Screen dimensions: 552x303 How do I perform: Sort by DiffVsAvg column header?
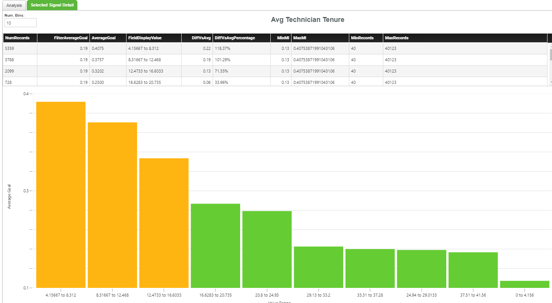click(x=197, y=38)
